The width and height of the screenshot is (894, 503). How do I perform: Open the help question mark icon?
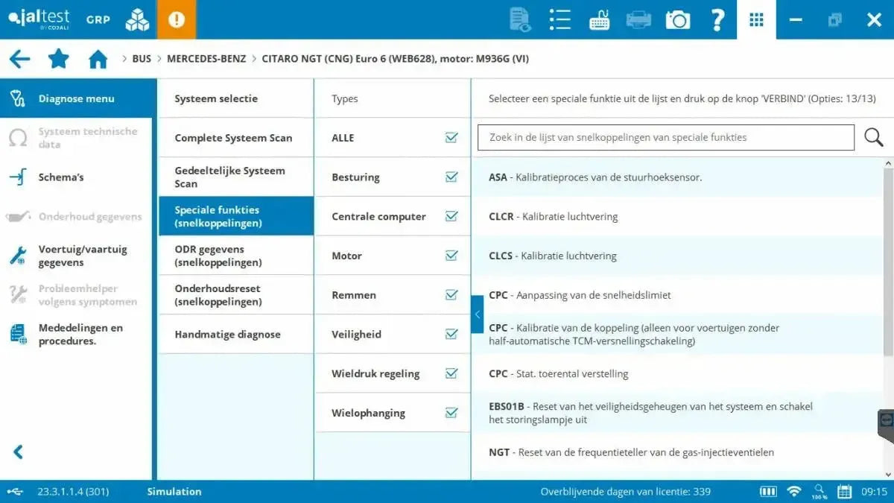tap(717, 19)
